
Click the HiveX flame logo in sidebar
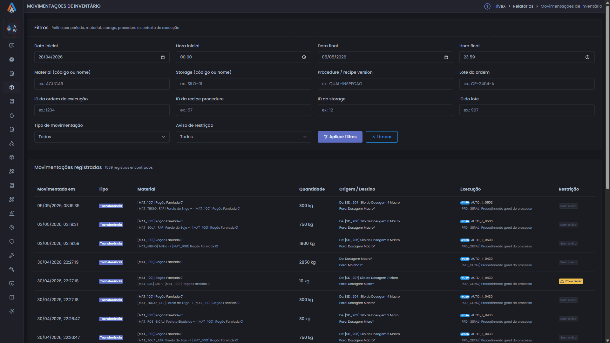point(12,8)
